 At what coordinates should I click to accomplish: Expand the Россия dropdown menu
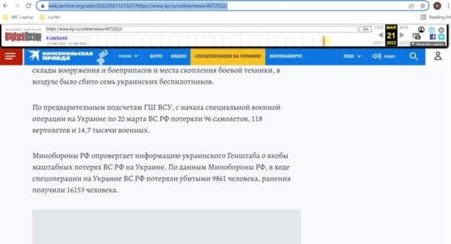coord(128,56)
